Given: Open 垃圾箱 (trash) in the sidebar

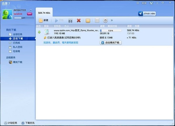Looking at the screenshot, I should click(x=16, y=51).
